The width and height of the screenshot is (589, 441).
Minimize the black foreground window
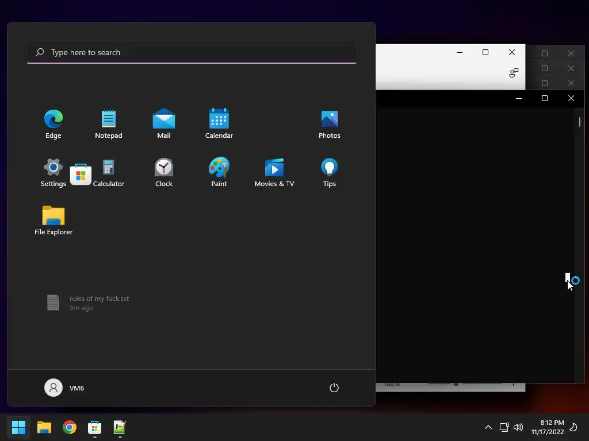(x=519, y=98)
